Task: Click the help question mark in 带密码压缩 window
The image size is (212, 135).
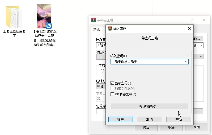Action: click(x=192, y=20)
